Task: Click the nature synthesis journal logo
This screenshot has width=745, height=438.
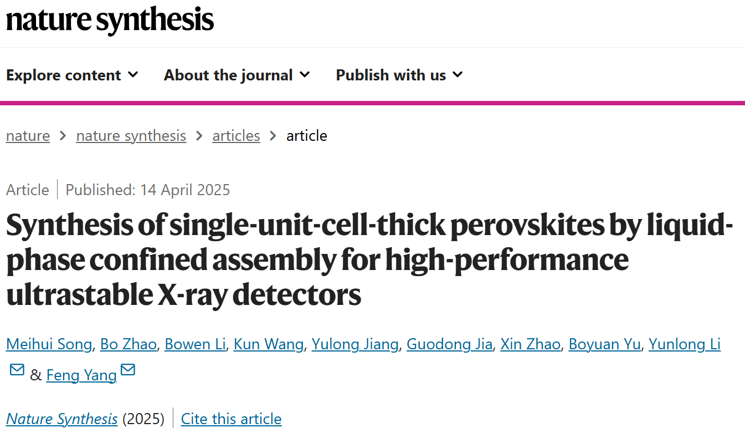Action: point(110,19)
